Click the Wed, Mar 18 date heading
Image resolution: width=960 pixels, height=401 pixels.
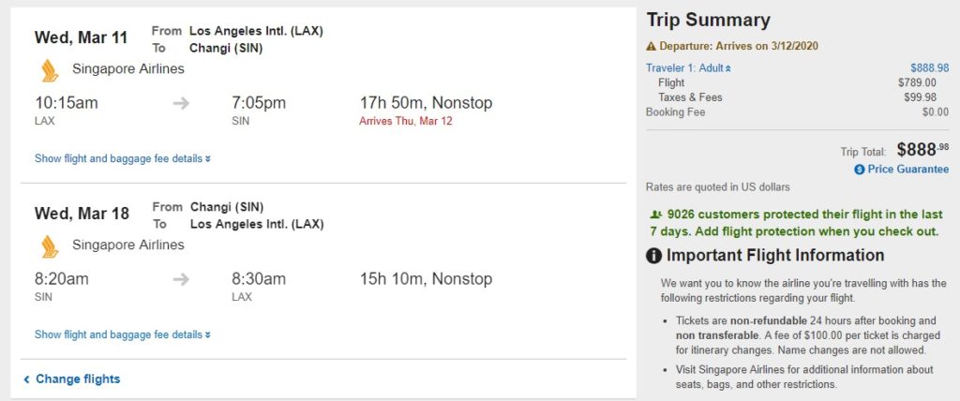tap(82, 214)
